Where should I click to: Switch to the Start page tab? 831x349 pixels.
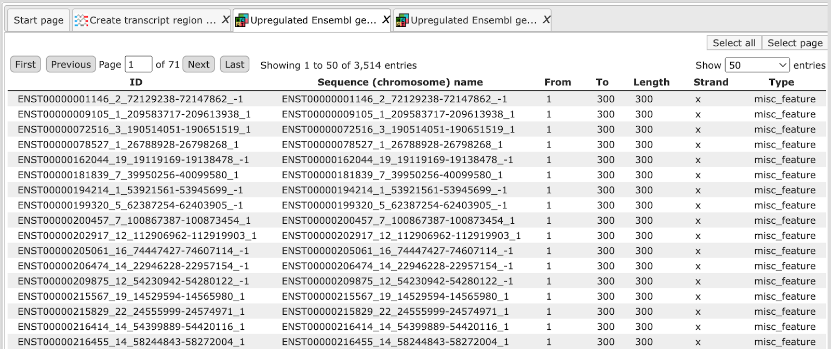coord(38,20)
